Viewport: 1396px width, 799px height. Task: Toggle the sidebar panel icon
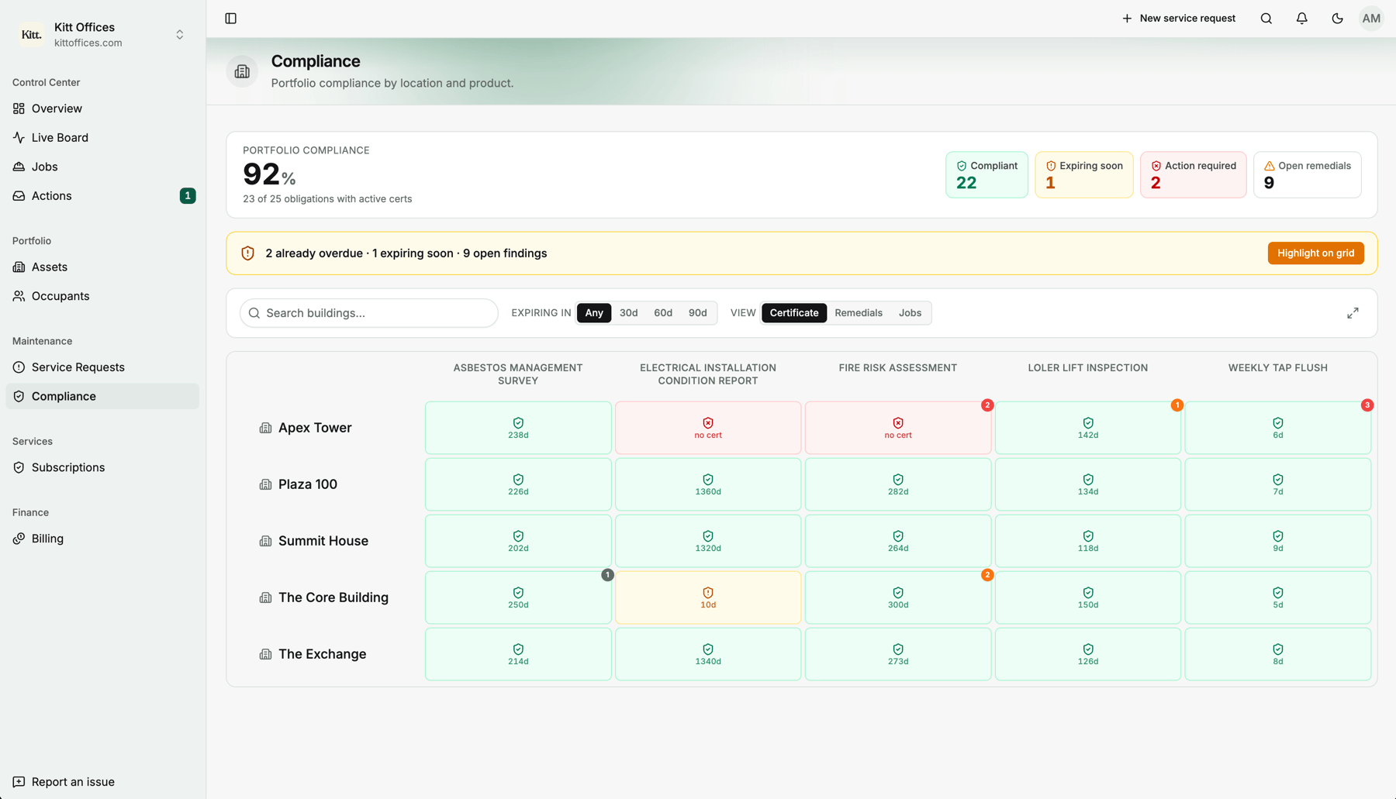pyautogui.click(x=230, y=19)
